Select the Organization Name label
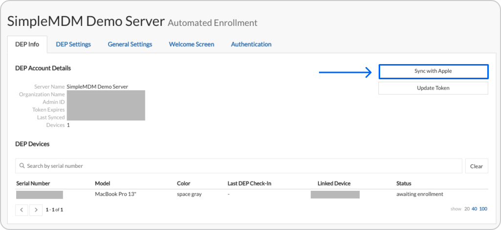This screenshot has height=230, width=501. [42, 94]
